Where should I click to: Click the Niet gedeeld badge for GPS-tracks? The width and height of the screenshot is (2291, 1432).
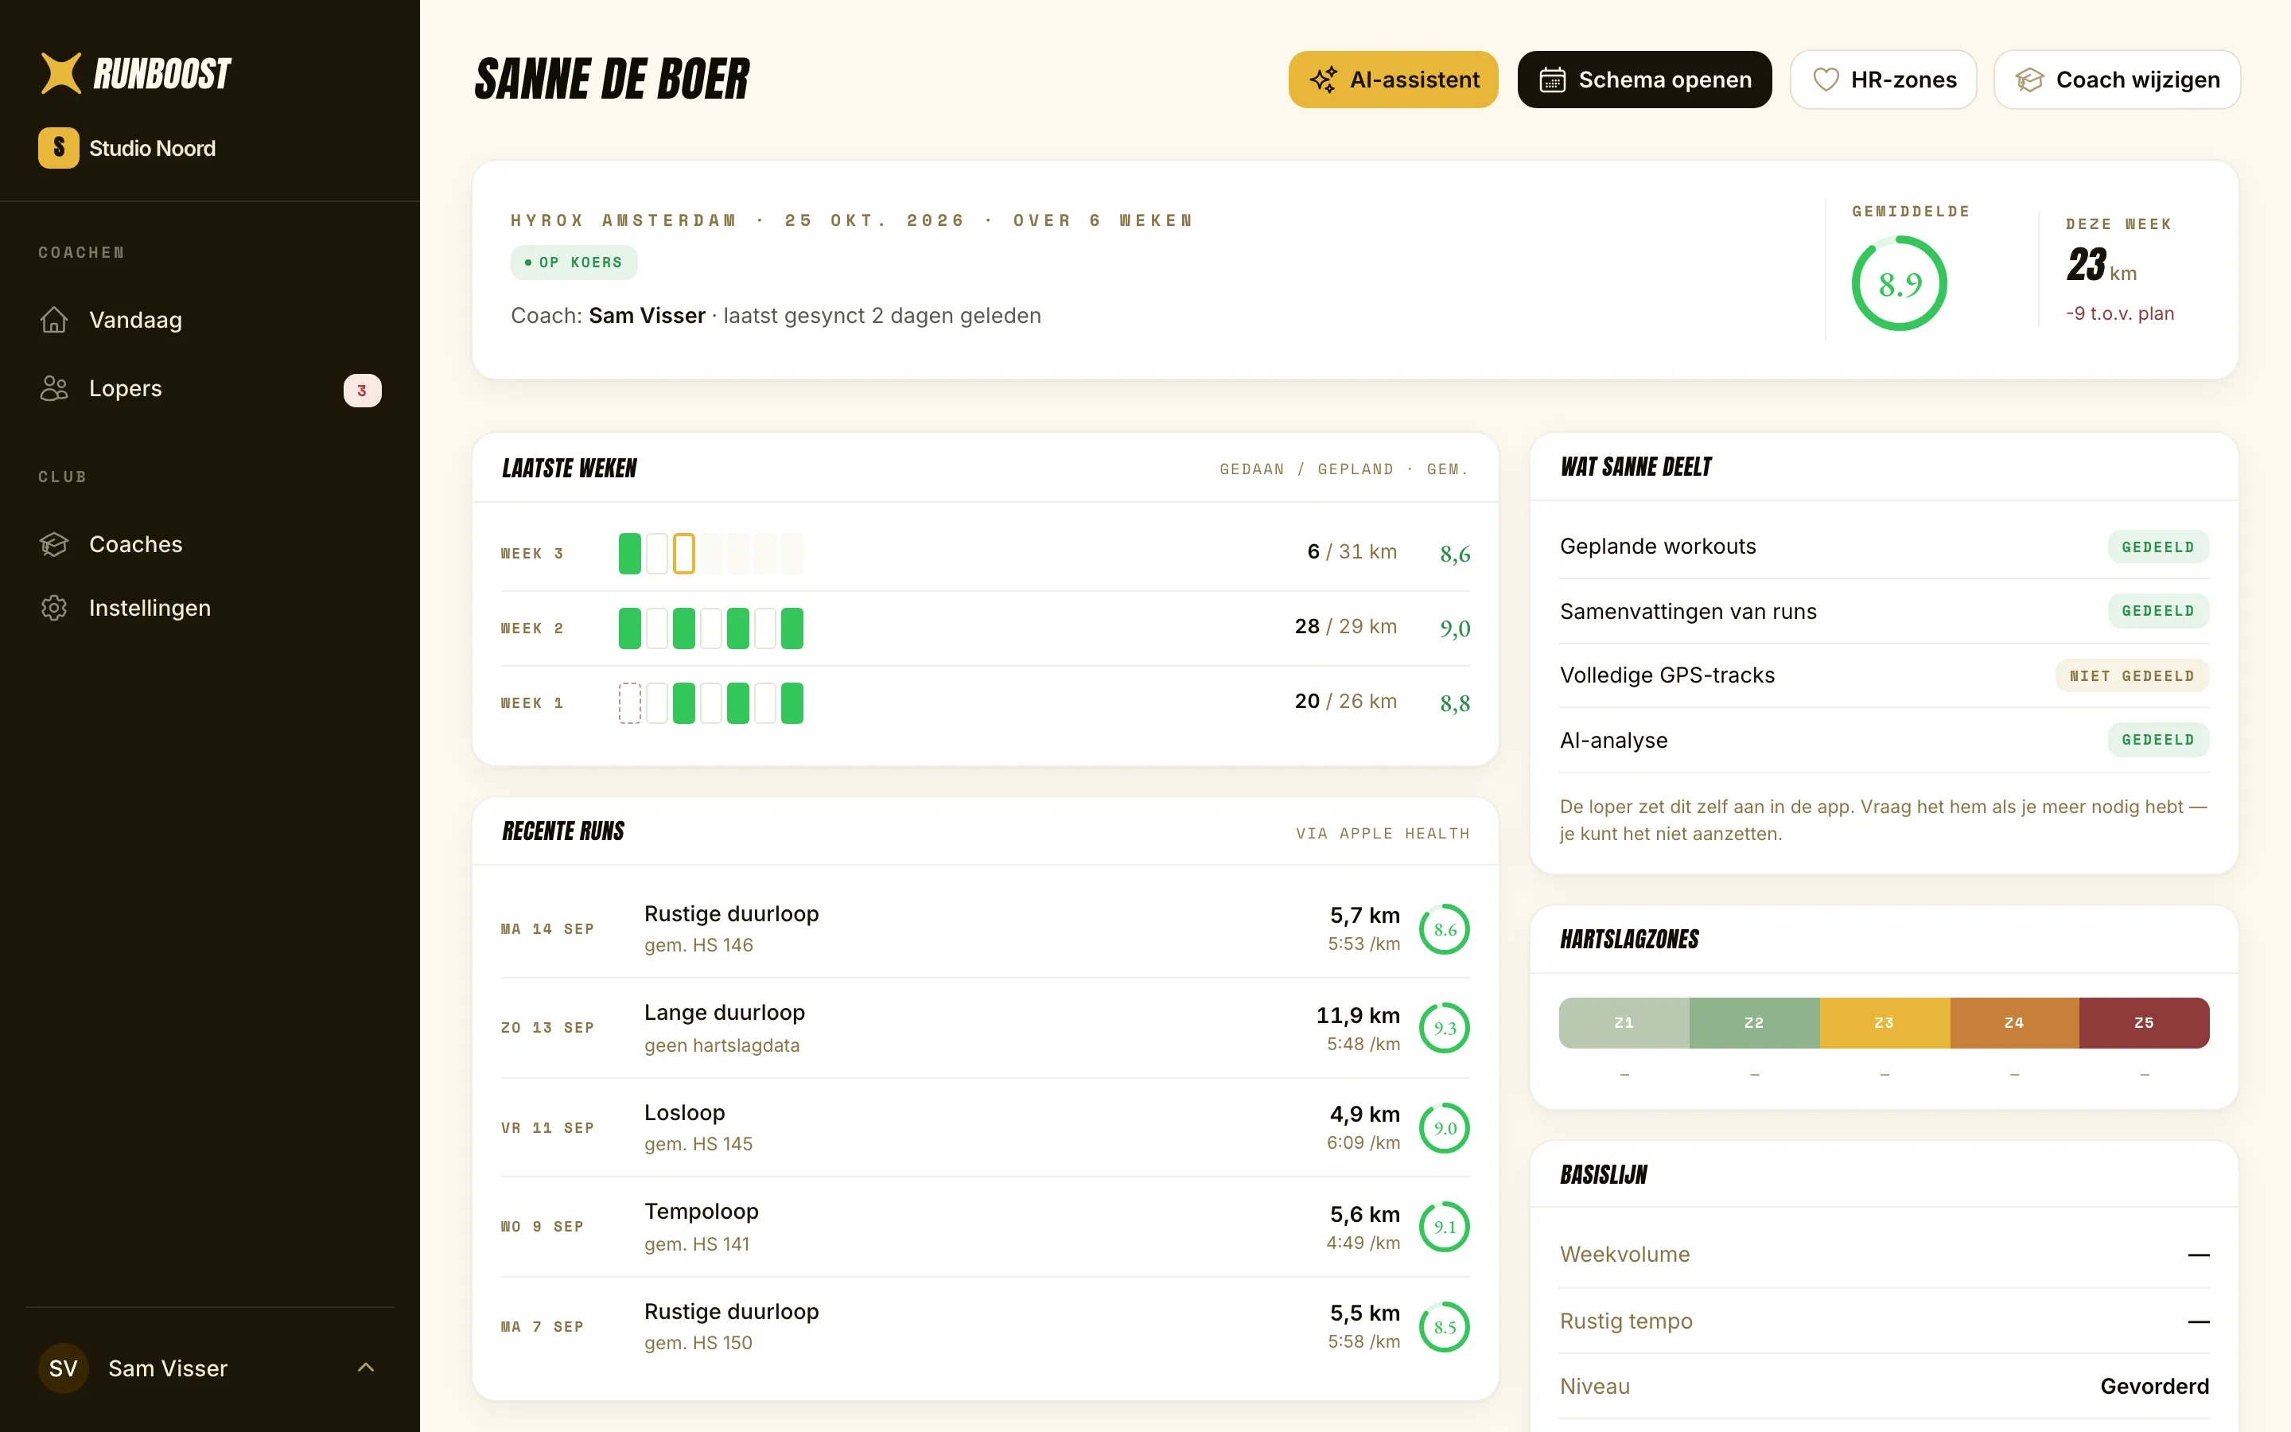point(2132,675)
